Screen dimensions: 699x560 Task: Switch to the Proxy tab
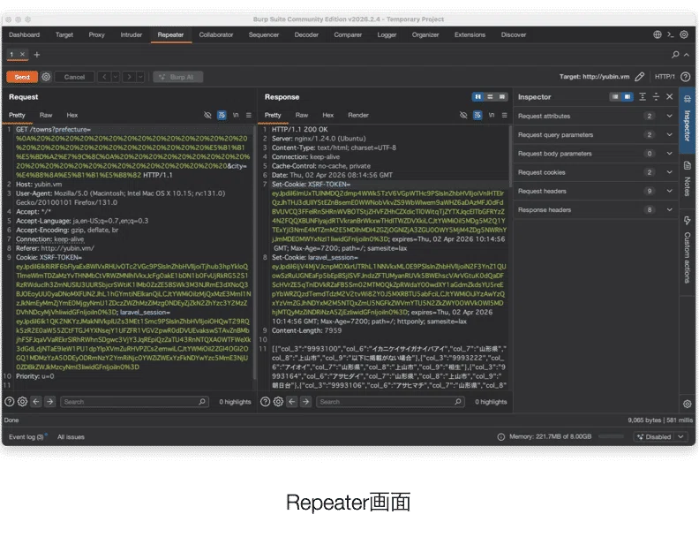pyautogui.click(x=96, y=34)
